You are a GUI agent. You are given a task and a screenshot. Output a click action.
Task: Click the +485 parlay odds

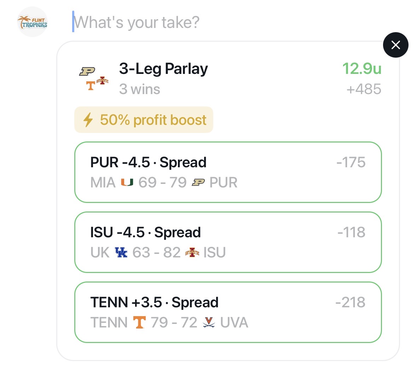[364, 89]
